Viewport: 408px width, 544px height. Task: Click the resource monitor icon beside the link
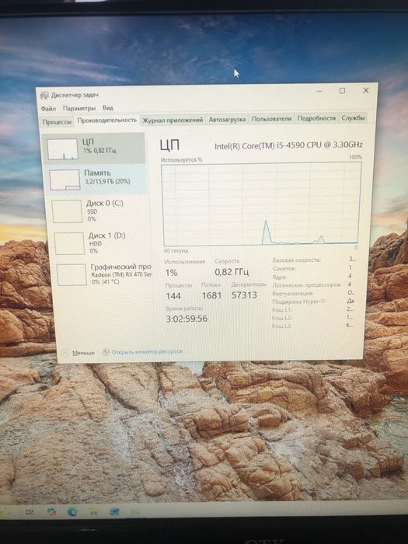(106, 352)
